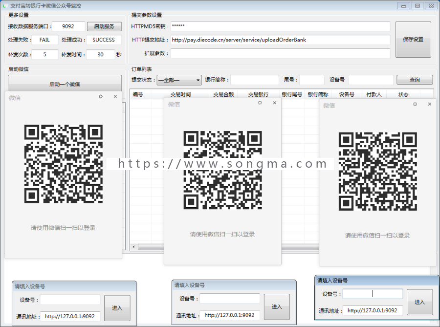
Task: Click 进入 in the leftmost device number dialog
Action: 117,308
